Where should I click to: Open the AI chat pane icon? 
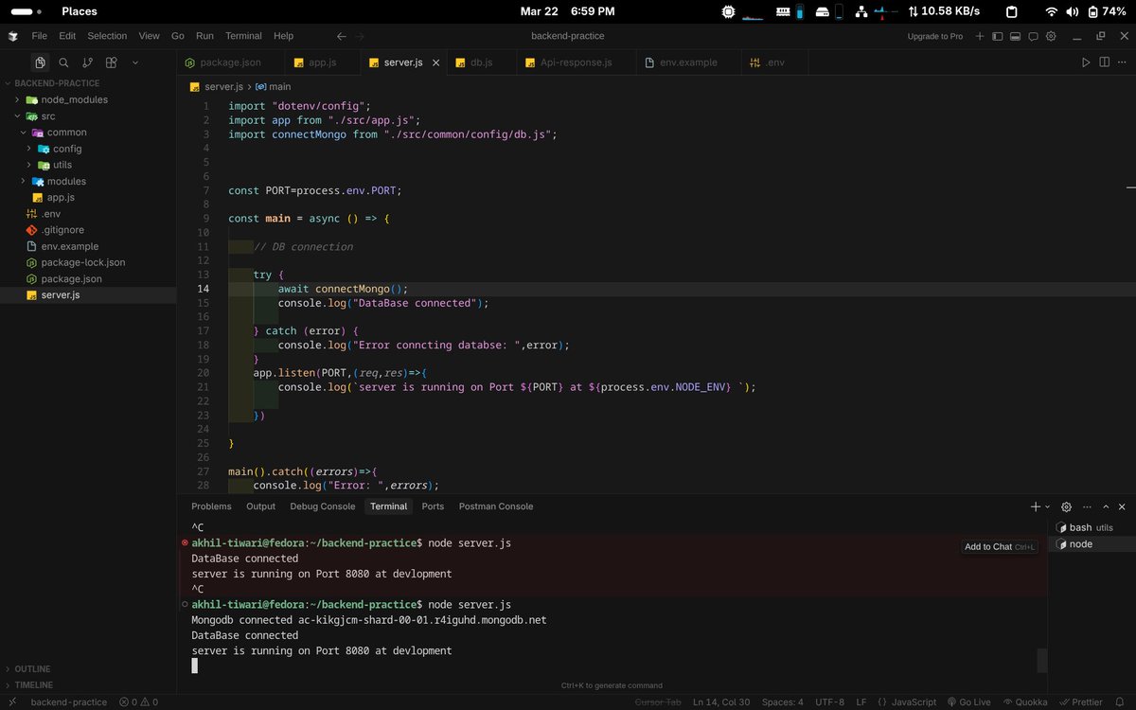pos(1032,36)
